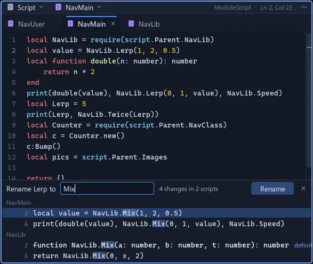Click the rename input field containing Mix
Image resolution: width=313 pixels, height=264 pixels.
tap(107, 188)
